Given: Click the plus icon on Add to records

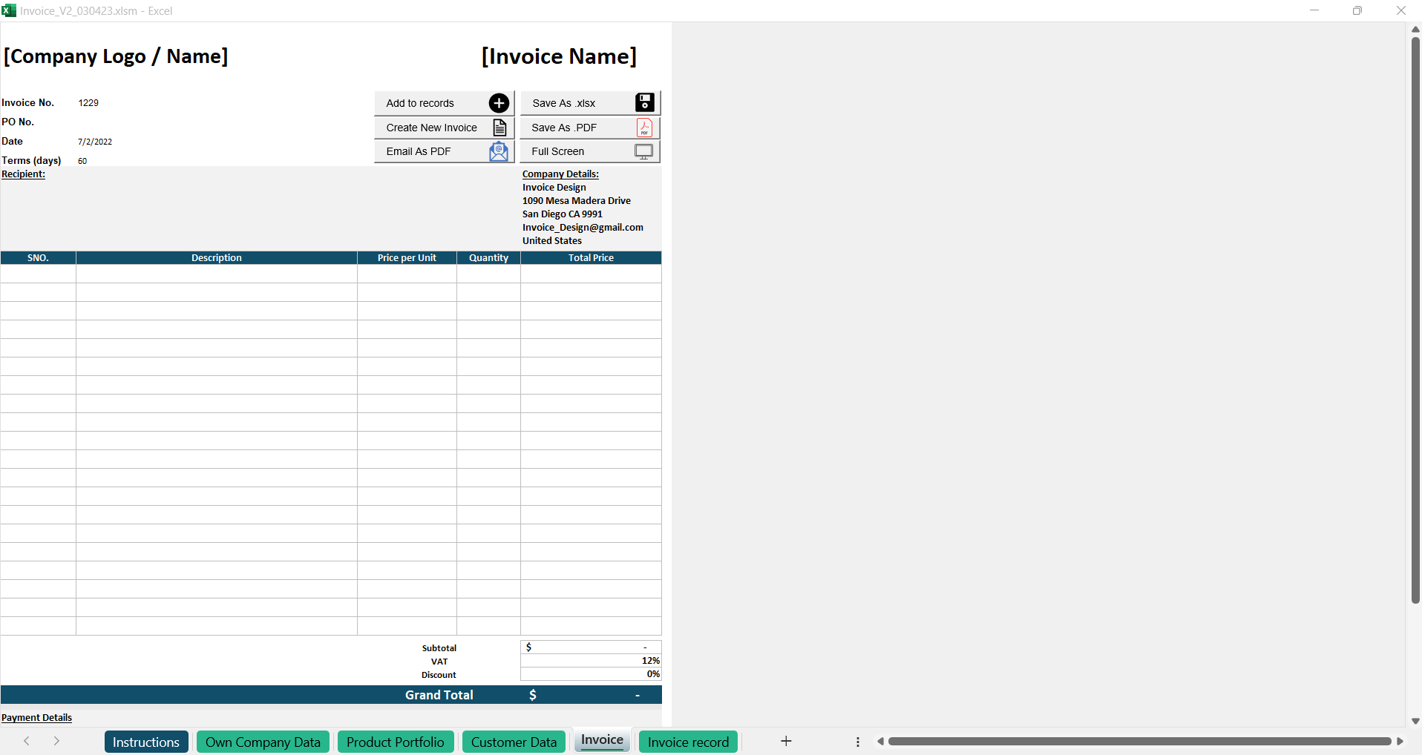Looking at the screenshot, I should 499,103.
